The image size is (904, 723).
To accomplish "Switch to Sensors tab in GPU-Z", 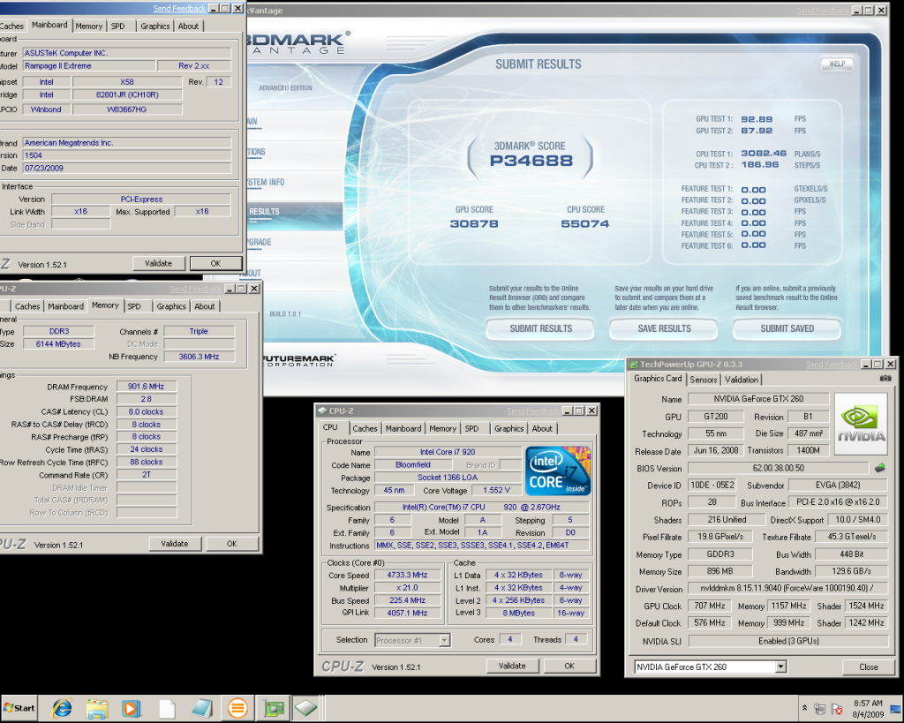I will pyautogui.click(x=704, y=380).
